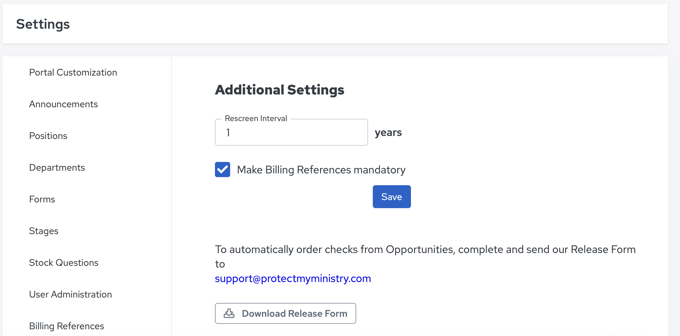
Task: Navigate to Forms in sidebar
Action: click(x=42, y=199)
